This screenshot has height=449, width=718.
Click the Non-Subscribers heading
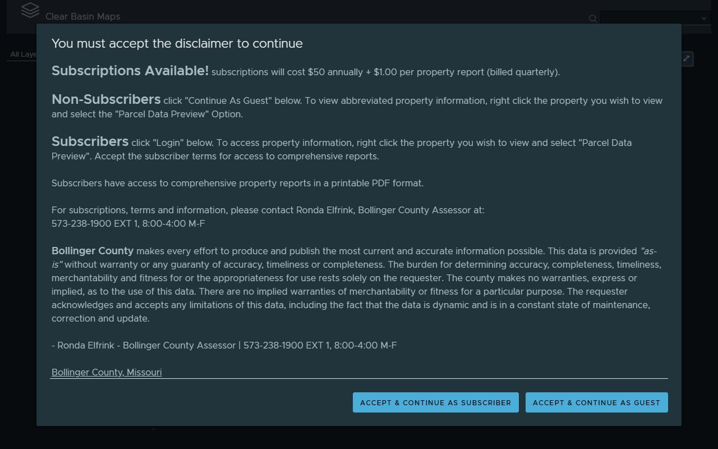(106, 99)
